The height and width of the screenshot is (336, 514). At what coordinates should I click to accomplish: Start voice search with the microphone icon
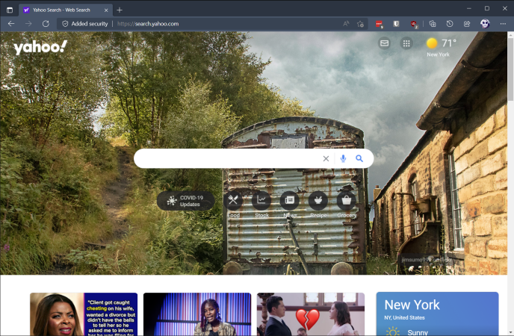click(343, 158)
